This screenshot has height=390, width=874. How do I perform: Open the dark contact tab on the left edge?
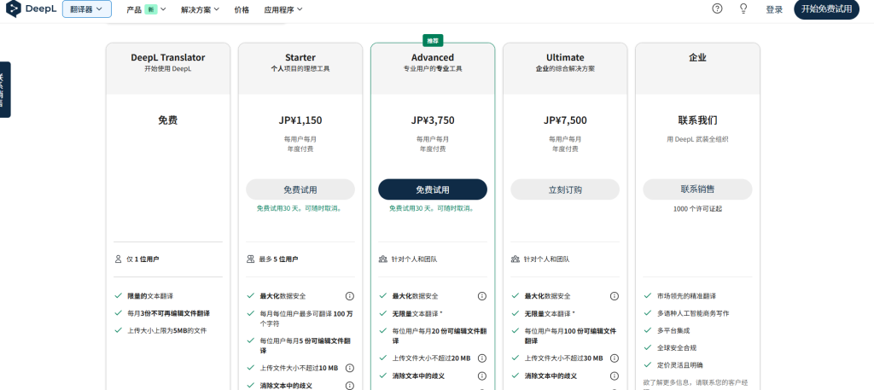tap(4, 90)
